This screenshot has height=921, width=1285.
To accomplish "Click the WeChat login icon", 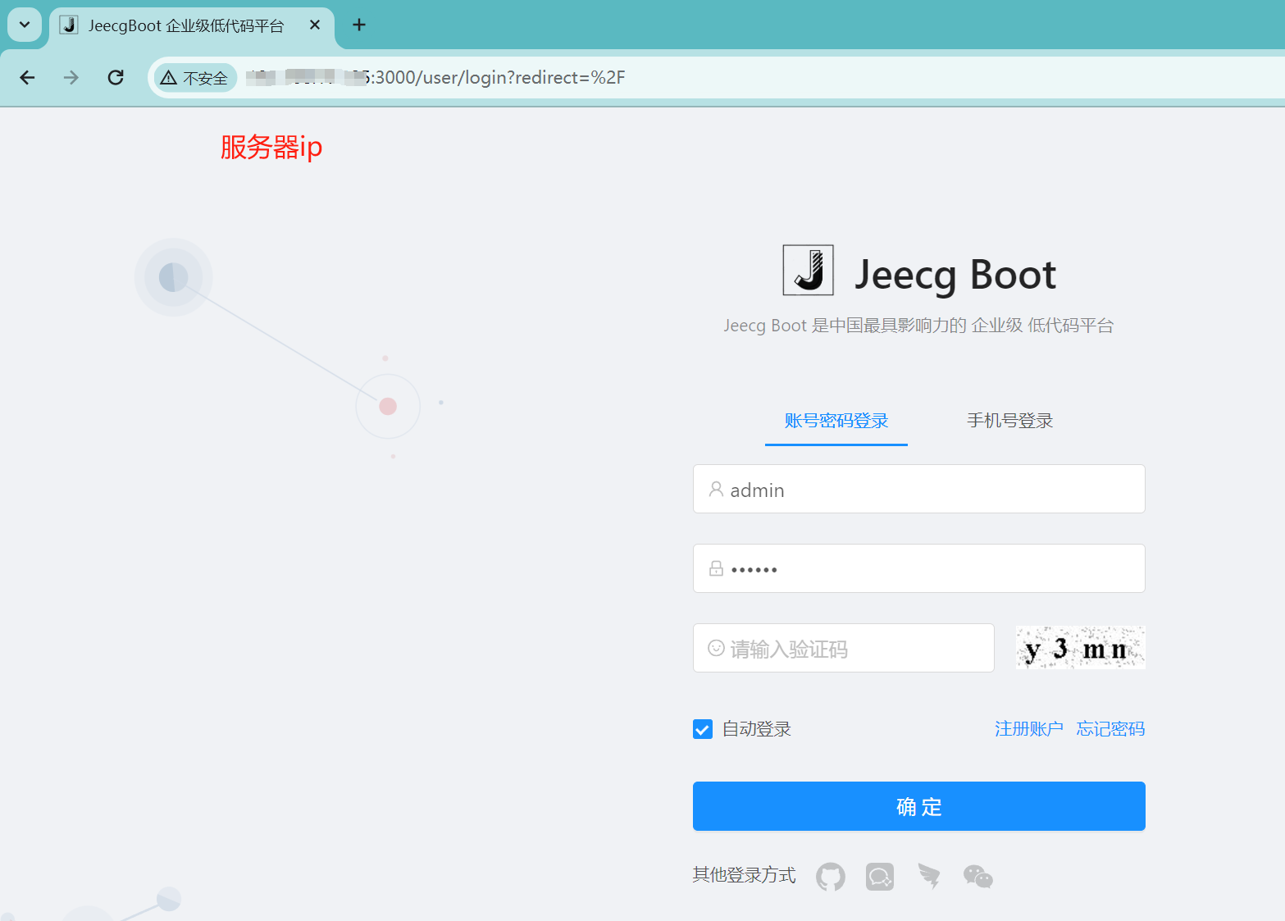I will tap(978, 877).
